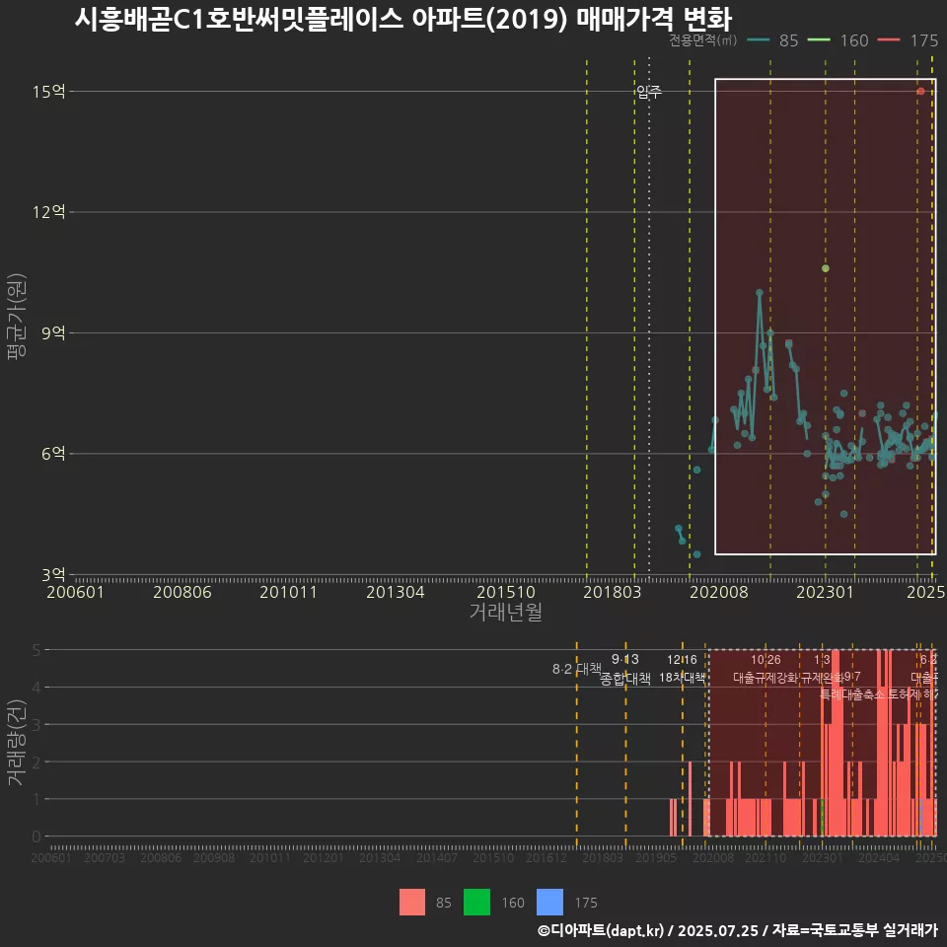Select the red 175 line key in top legend
The height and width of the screenshot is (947, 947).
[x=889, y=40]
